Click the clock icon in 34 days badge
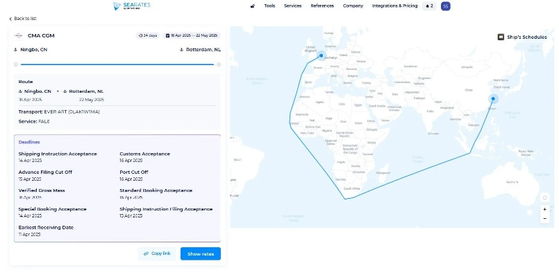The width and height of the screenshot is (559, 277). [x=140, y=35]
